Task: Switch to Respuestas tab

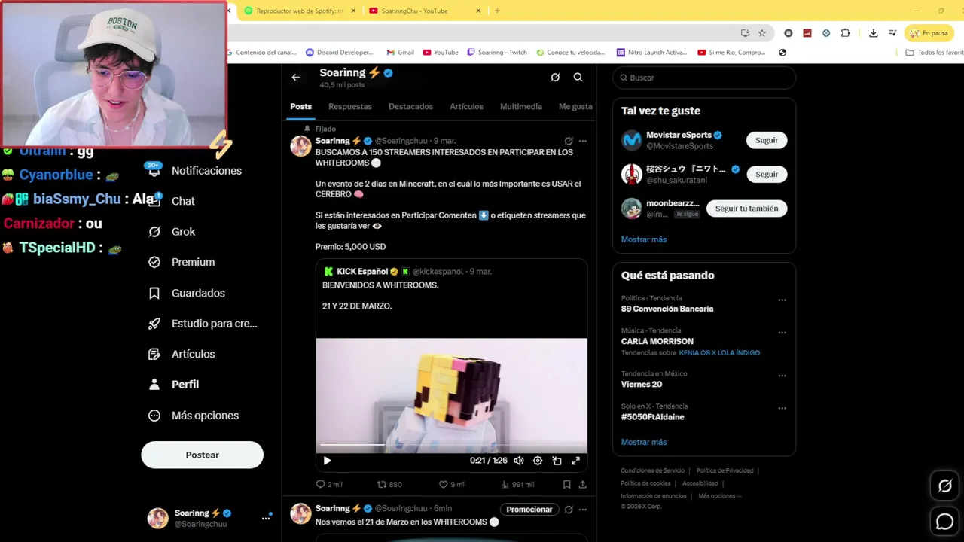Action: click(x=350, y=107)
